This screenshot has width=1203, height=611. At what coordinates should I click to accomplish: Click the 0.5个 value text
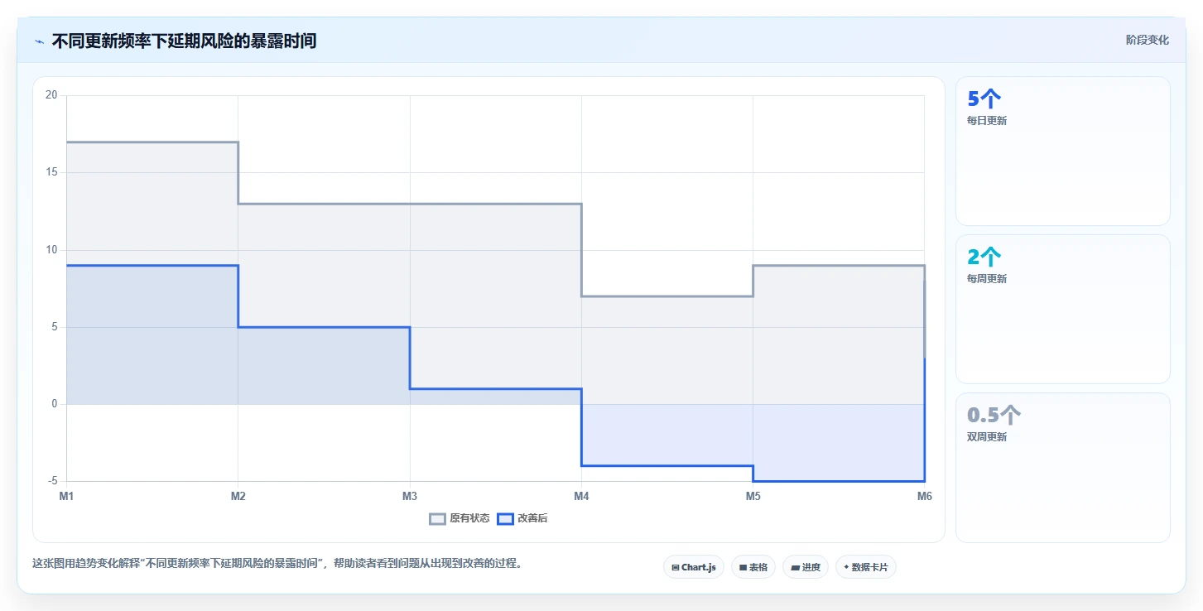click(x=994, y=415)
